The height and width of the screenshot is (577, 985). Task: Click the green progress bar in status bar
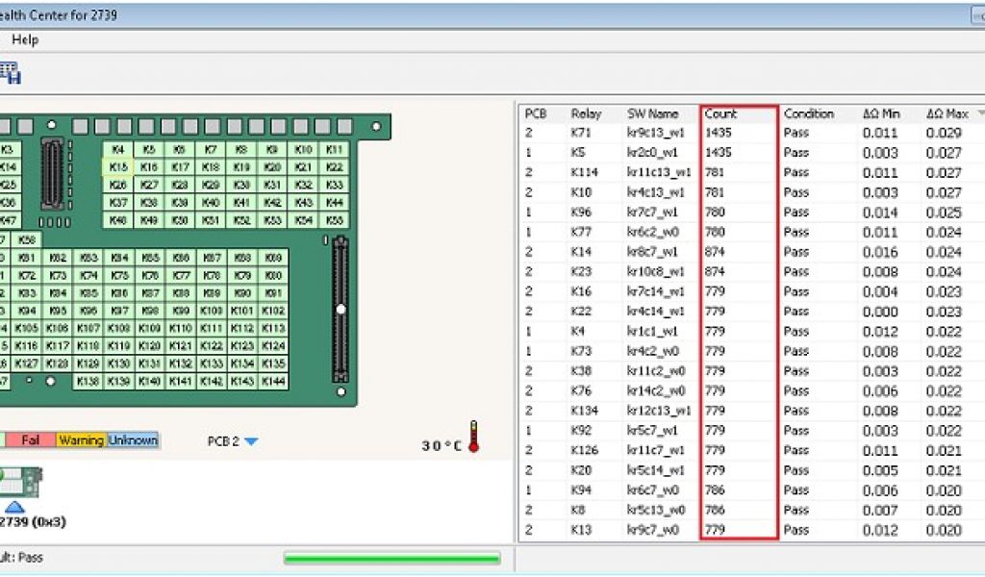pyautogui.click(x=391, y=558)
